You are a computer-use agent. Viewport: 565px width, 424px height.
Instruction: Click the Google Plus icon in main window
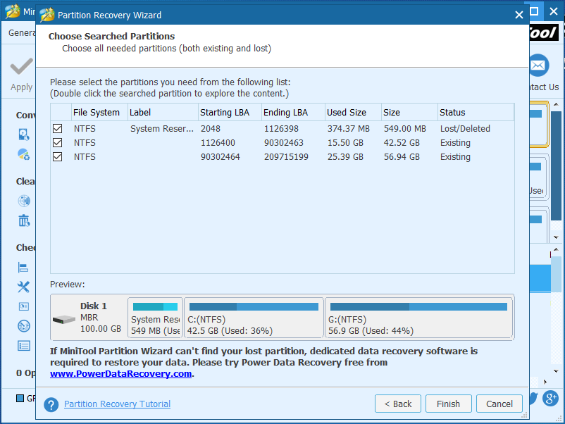[551, 398]
